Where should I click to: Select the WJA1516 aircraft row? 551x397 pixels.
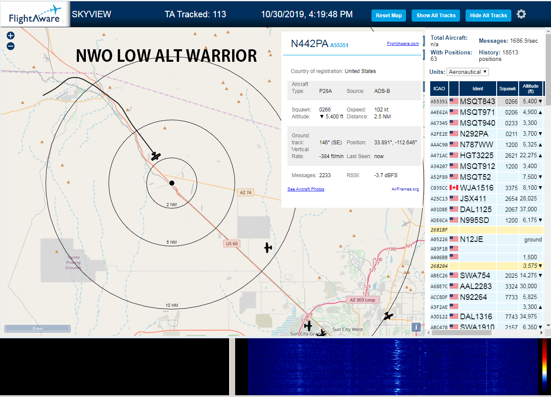pyautogui.click(x=487, y=188)
